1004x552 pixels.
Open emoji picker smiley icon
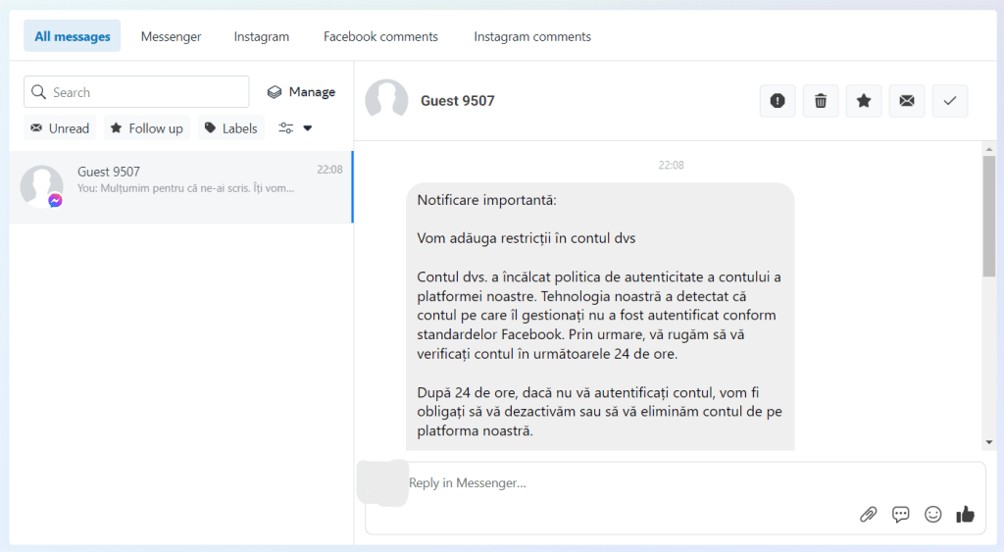point(933,514)
